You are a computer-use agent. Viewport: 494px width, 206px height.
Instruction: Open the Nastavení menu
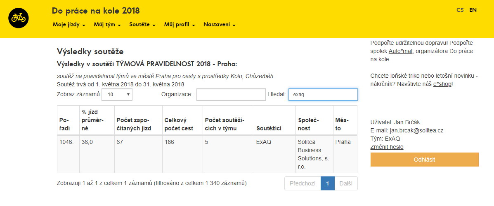[x=219, y=25]
